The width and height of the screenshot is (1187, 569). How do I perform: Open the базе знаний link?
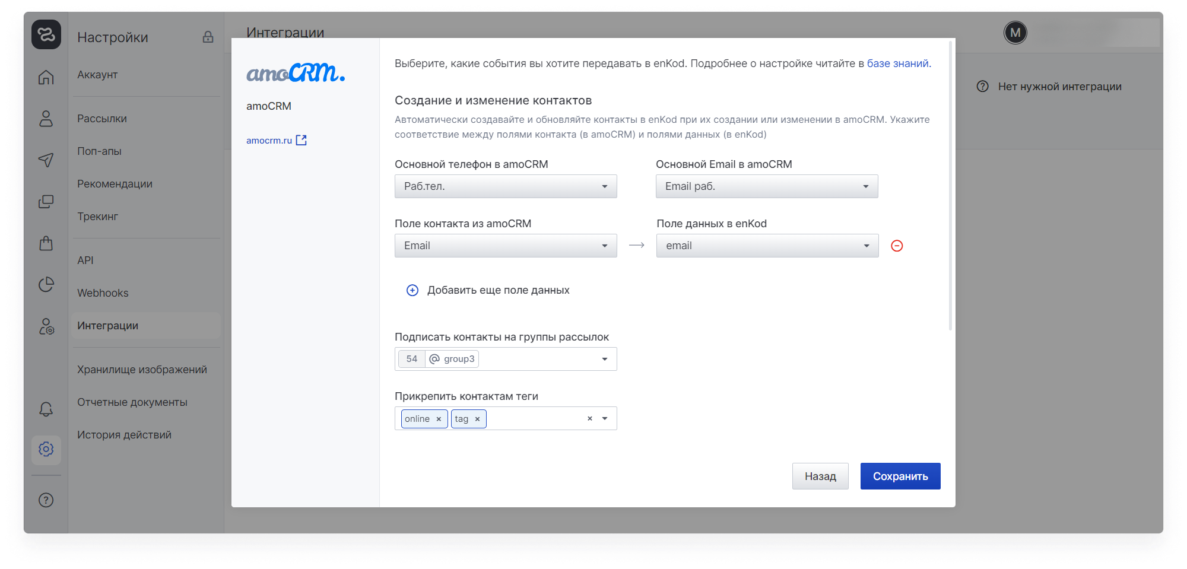[899, 63]
